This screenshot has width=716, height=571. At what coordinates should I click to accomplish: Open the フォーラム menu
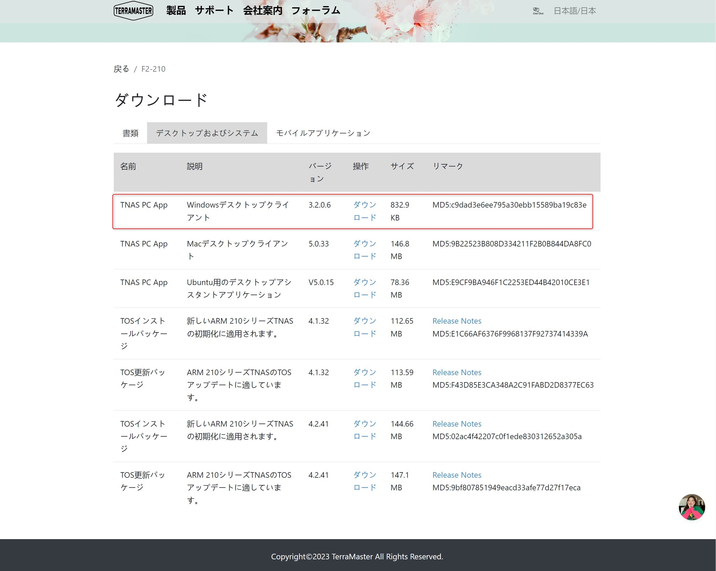pyautogui.click(x=315, y=11)
